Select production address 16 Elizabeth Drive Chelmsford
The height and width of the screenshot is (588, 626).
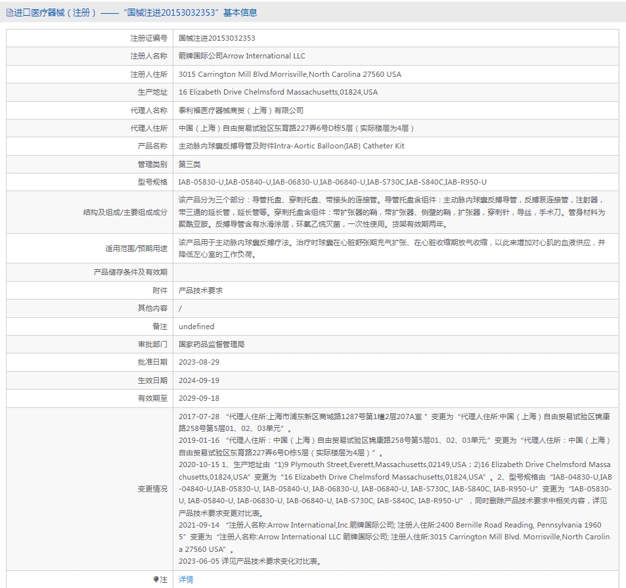point(278,92)
